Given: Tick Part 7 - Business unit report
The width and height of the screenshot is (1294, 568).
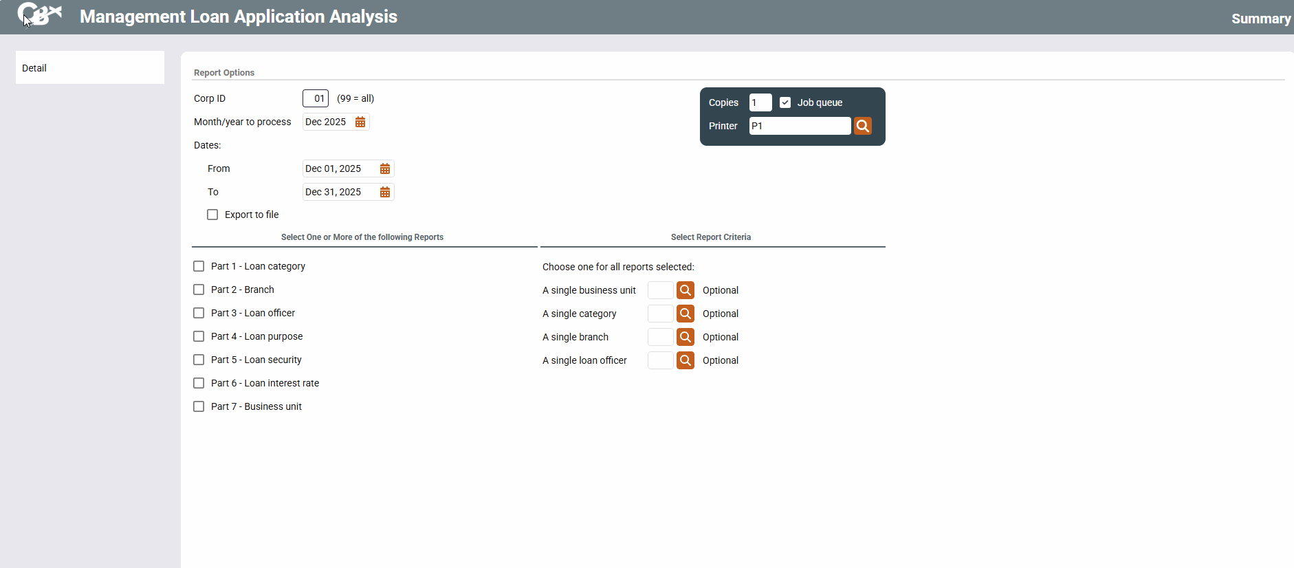Looking at the screenshot, I should click(x=199, y=406).
